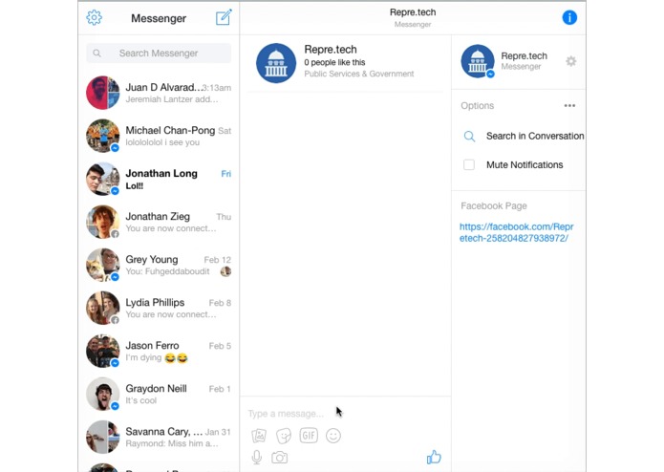664x472 pixels.
Task: Send a thumbs-up like
Action: [434, 457]
